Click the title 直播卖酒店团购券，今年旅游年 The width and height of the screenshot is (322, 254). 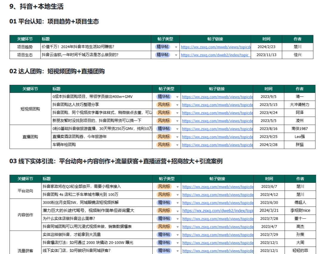[80, 137]
